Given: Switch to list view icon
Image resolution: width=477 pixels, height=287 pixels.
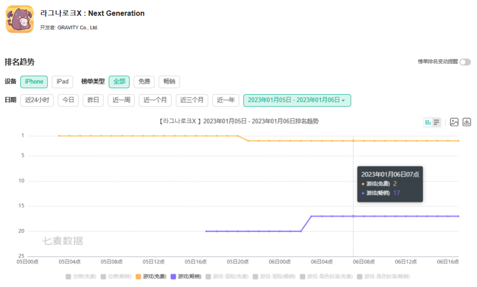Looking at the screenshot, I should (x=437, y=122).
